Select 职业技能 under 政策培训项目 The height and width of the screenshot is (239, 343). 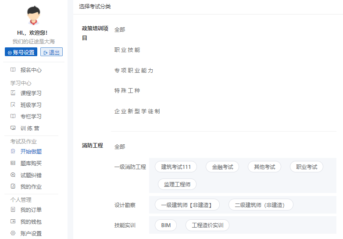(x=127, y=50)
